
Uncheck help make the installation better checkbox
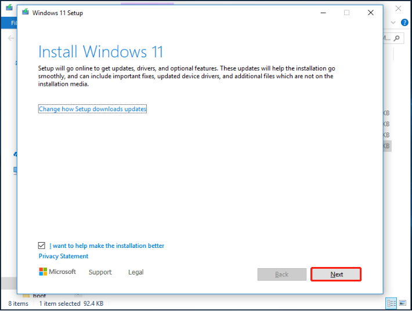[x=42, y=246]
